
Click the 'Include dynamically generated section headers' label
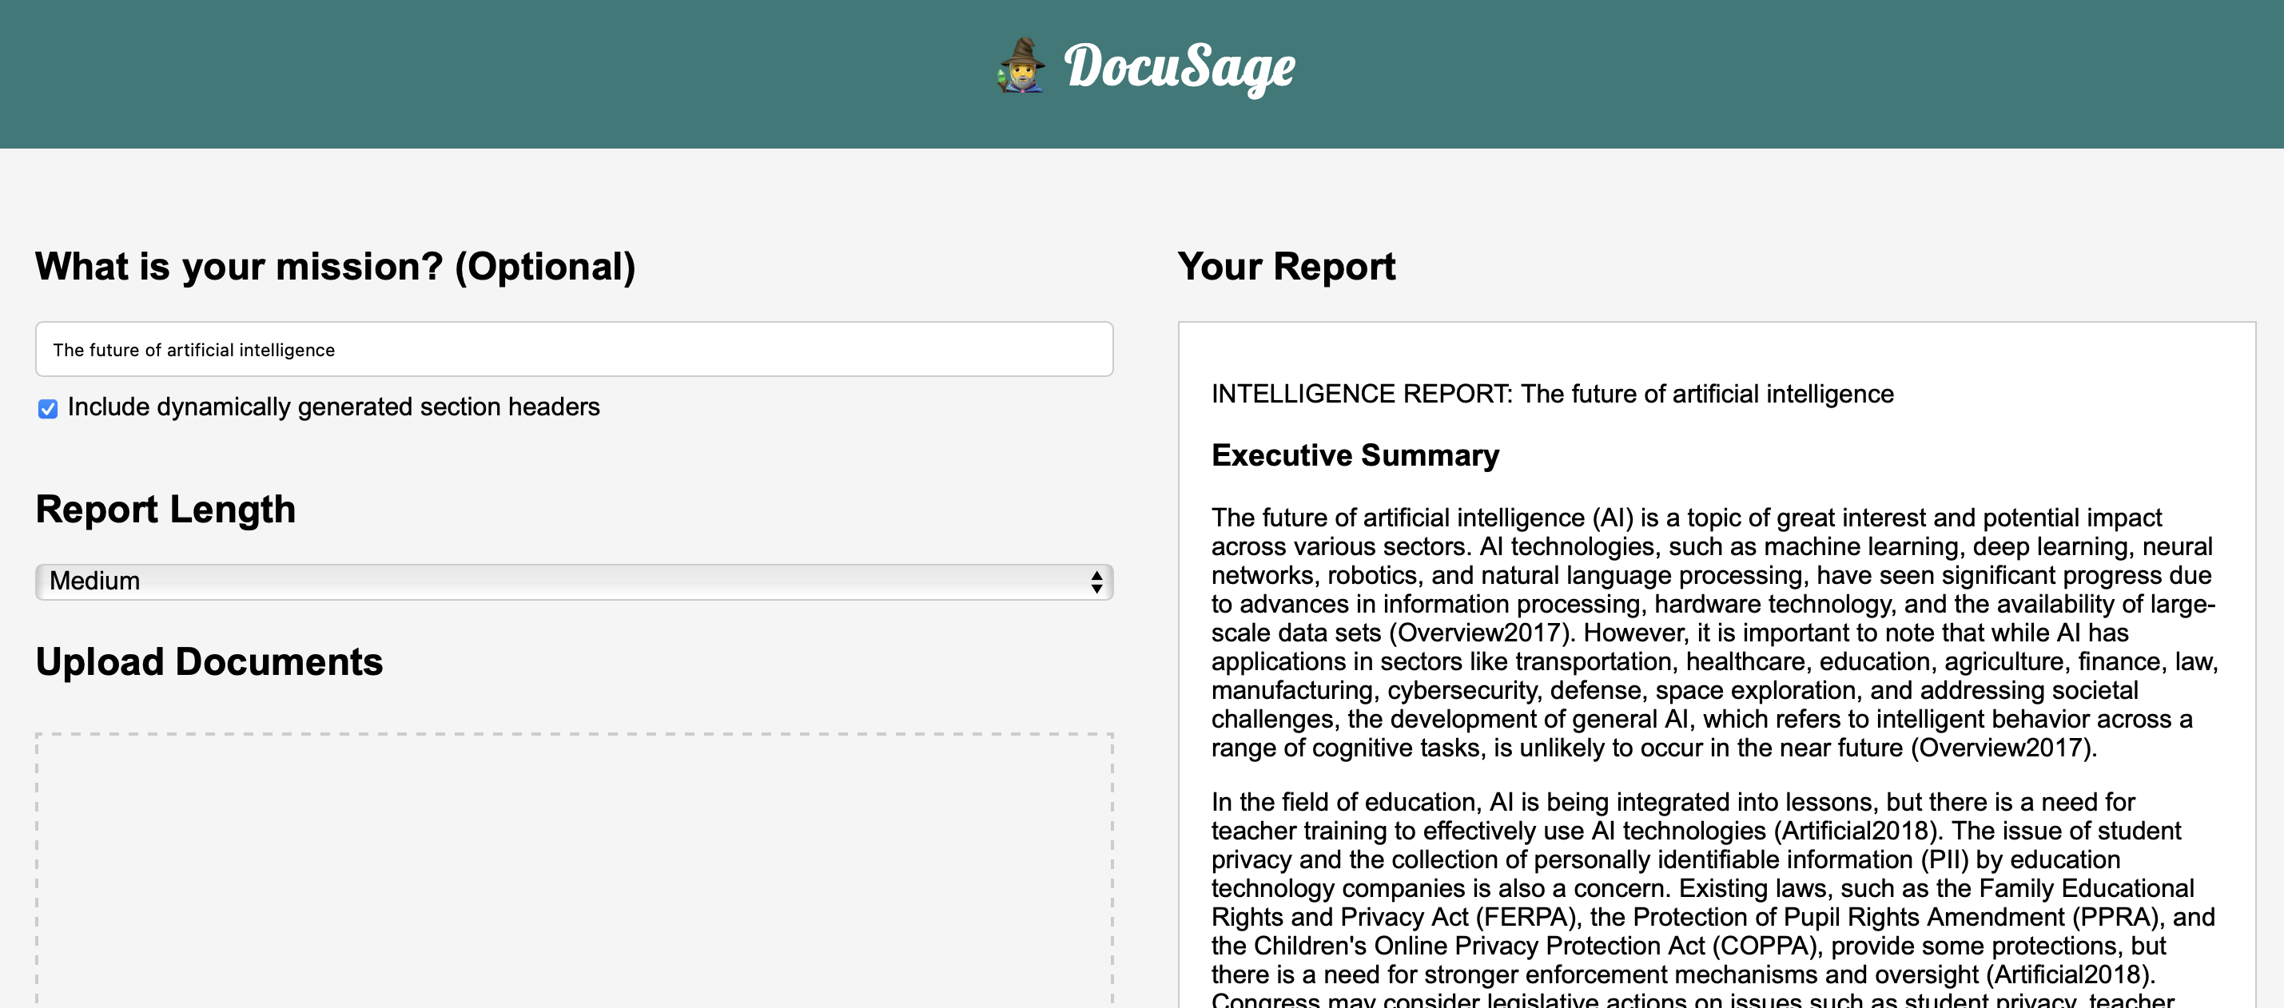(x=333, y=407)
